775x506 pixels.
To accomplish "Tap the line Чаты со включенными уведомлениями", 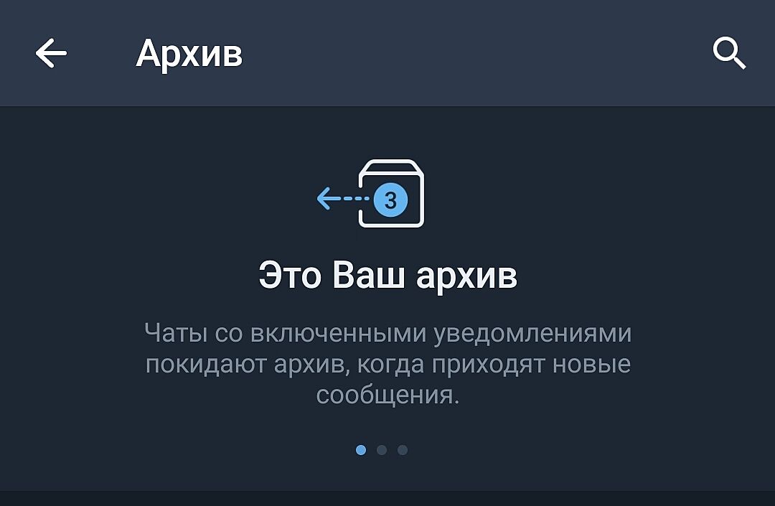I will pyautogui.click(x=388, y=333).
